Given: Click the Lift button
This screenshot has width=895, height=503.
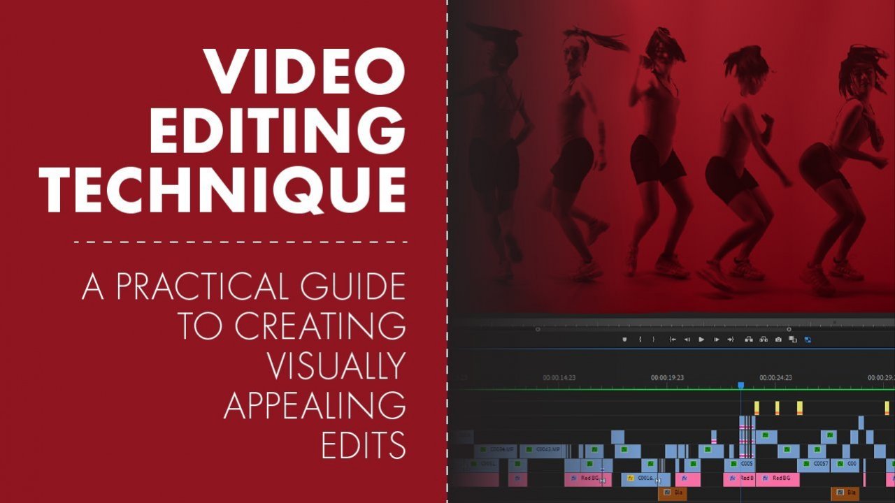Looking at the screenshot, I should tap(749, 340).
